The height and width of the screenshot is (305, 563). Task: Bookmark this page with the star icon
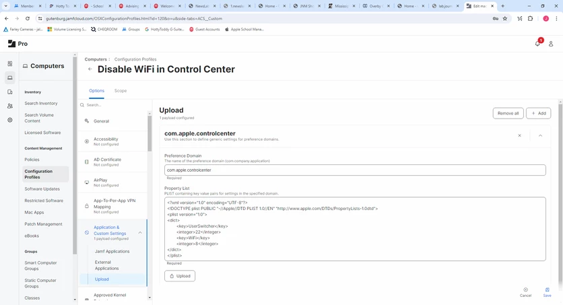[505, 18]
